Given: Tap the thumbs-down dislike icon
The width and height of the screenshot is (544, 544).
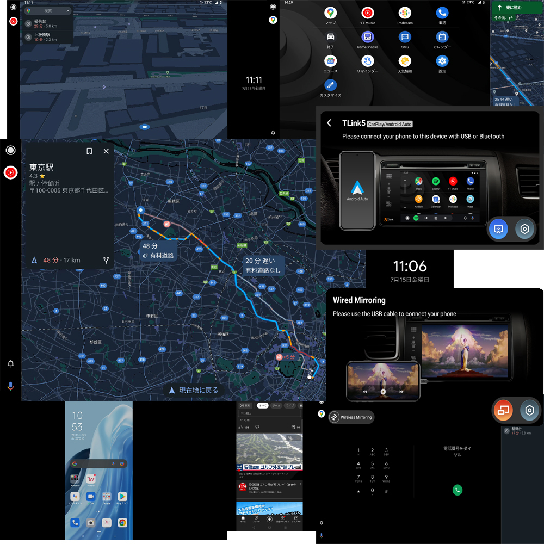Looking at the screenshot, I should 257,428.
